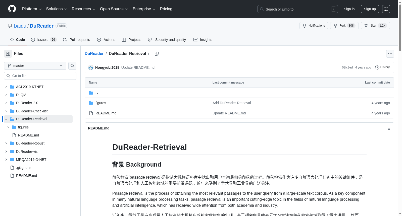Click the repository icon beside baidu
Viewport: 402px width, 216px height.
click(x=10, y=26)
